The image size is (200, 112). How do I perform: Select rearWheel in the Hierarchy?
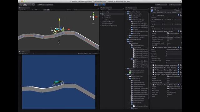(107, 18)
